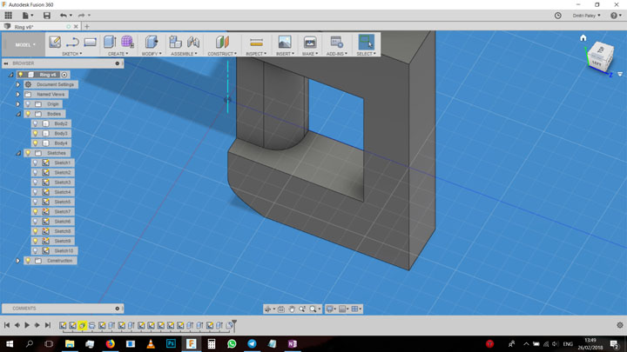Open the MODIFY menu
627x352 pixels.
point(152,54)
